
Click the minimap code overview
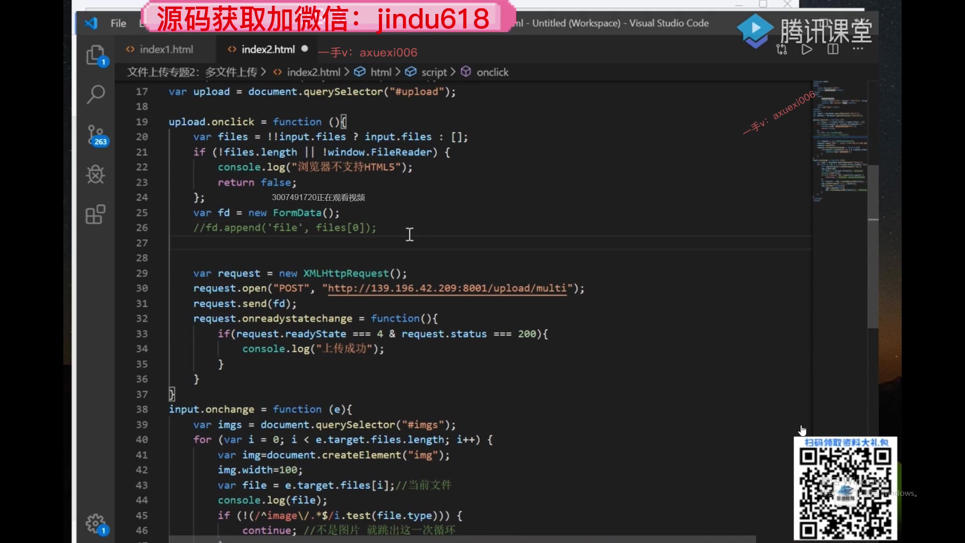point(840,141)
